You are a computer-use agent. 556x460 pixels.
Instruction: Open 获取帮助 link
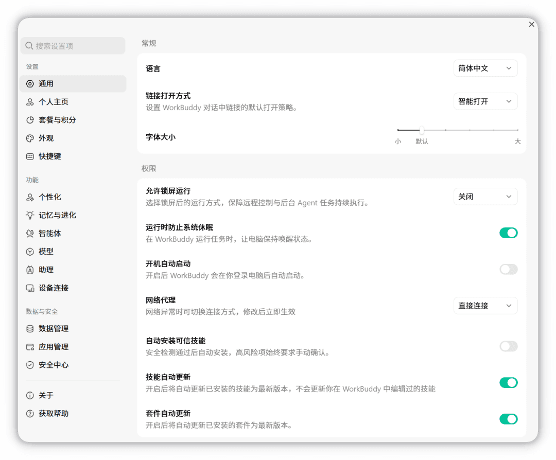click(x=73, y=413)
